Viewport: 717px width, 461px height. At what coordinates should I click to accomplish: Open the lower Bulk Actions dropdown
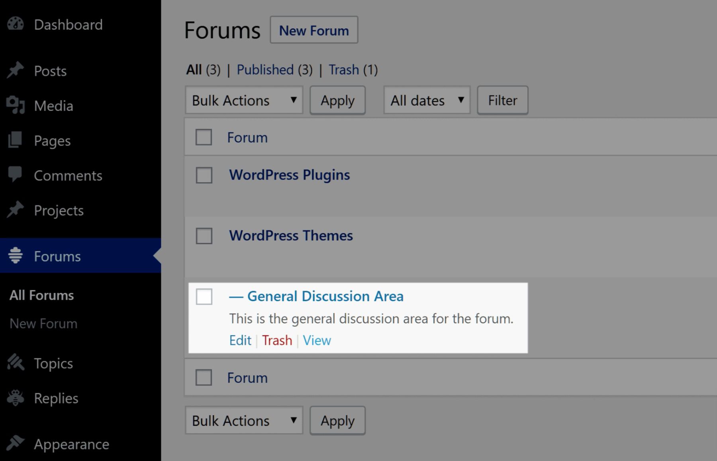coord(243,420)
